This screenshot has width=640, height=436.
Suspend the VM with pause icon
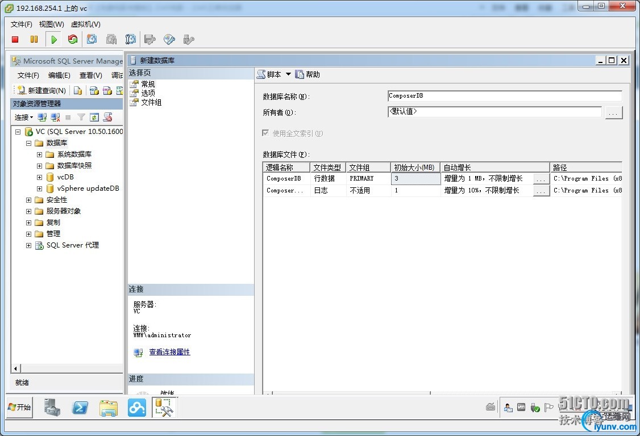pos(34,39)
